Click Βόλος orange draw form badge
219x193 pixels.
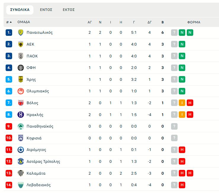pyautogui.click(x=182, y=103)
